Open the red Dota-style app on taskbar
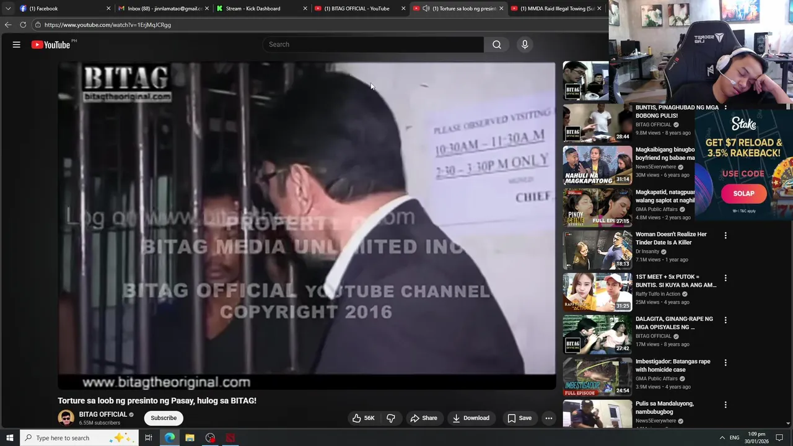793x446 pixels. click(230, 438)
